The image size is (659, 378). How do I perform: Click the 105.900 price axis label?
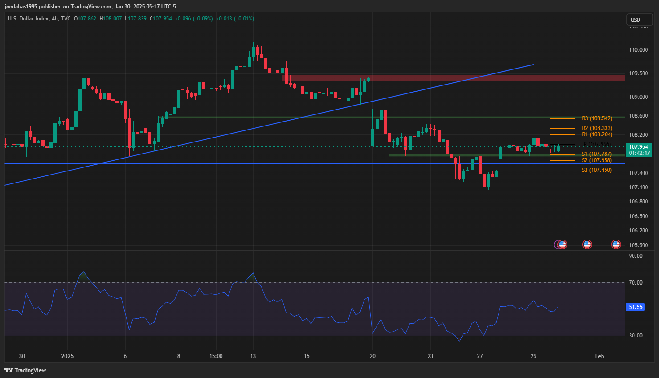point(639,245)
